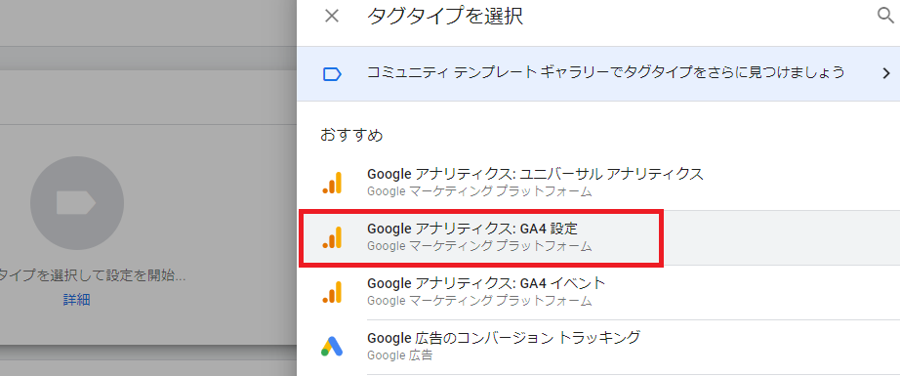Open コミュニティ テンプレート ギャラリー banner text
The image size is (900, 376).
tap(605, 72)
